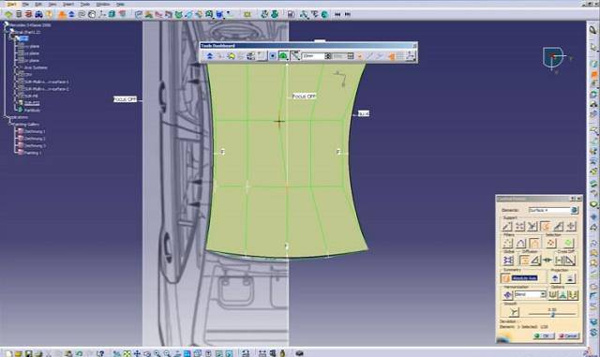Open the Help menu
Screen dimensions: 600x357
[x=120, y=4]
